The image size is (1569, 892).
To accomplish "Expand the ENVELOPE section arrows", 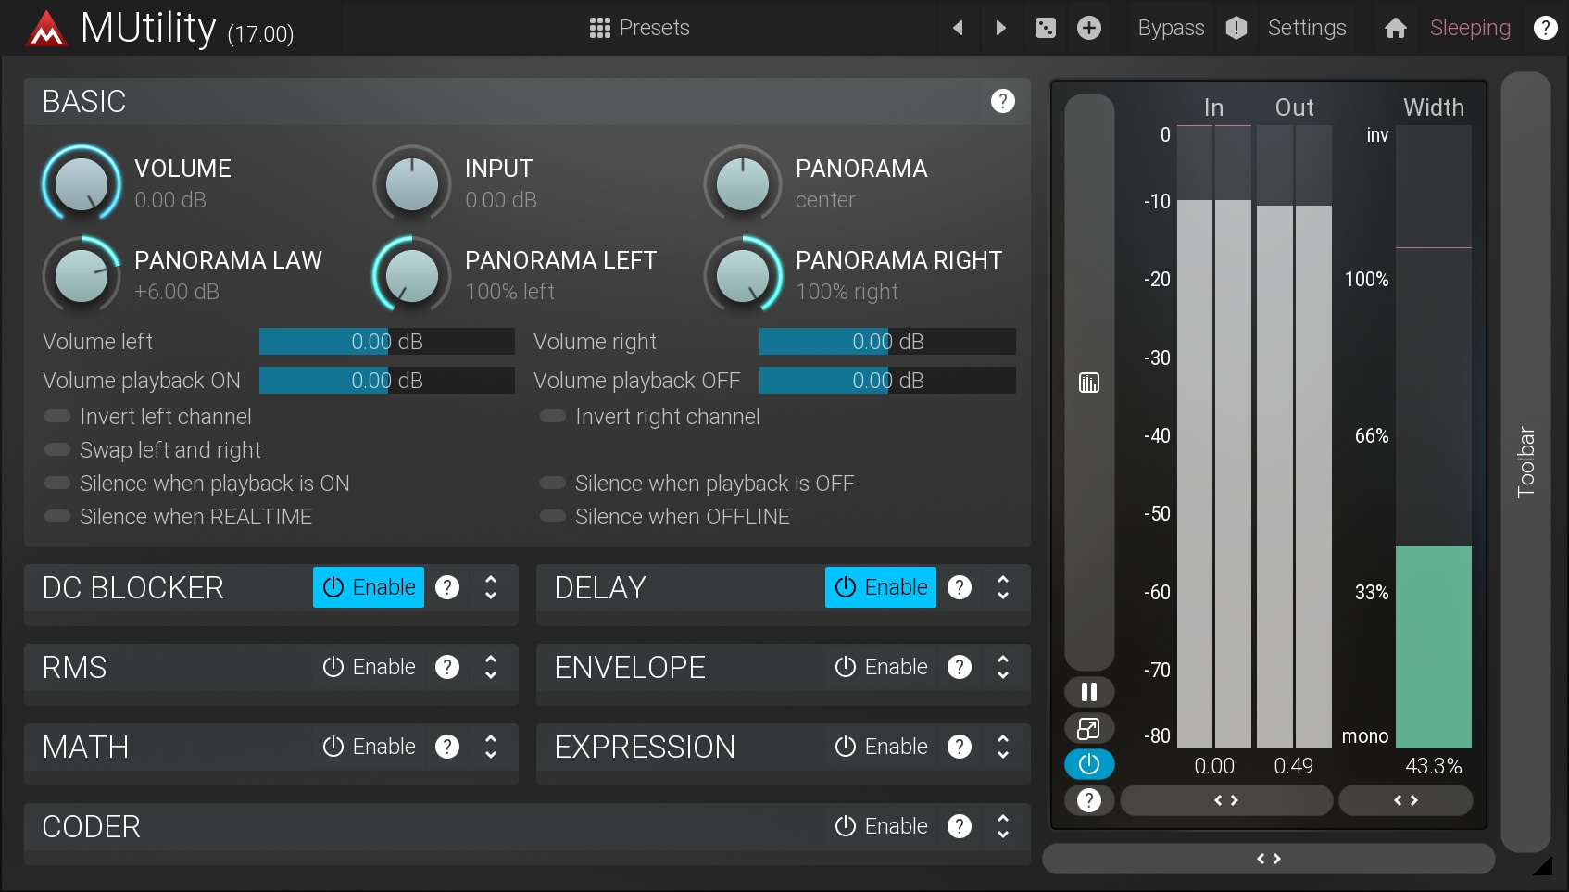I will pos(1003,667).
